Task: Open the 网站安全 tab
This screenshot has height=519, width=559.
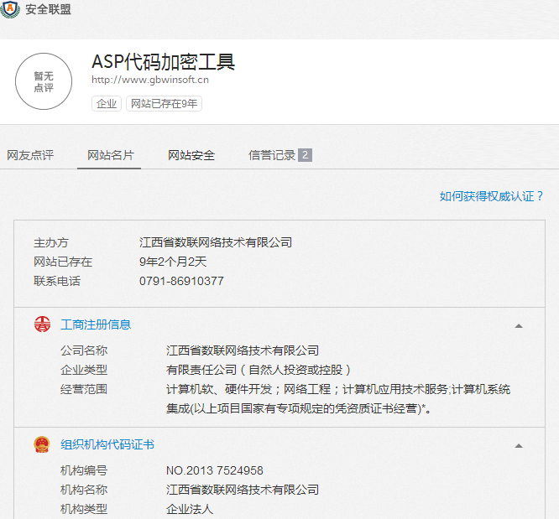Action: (191, 155)
